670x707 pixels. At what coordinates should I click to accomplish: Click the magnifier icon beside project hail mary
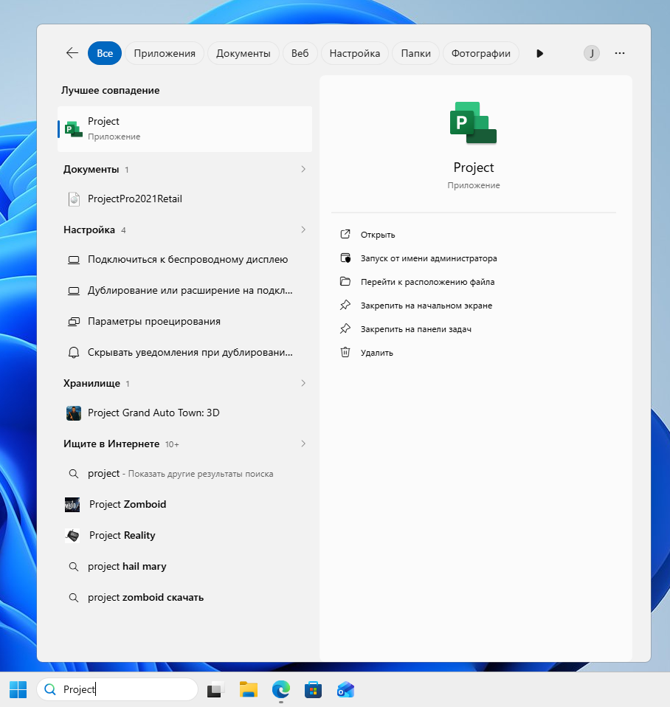[x=74, y=566]
